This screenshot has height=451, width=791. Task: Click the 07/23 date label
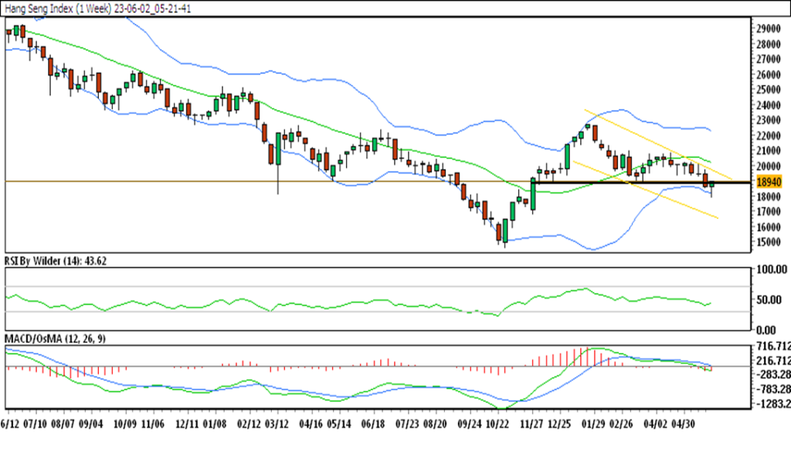click(407, 424)
